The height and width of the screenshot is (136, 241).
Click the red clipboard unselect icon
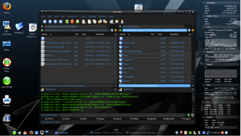tap(72, 22)
